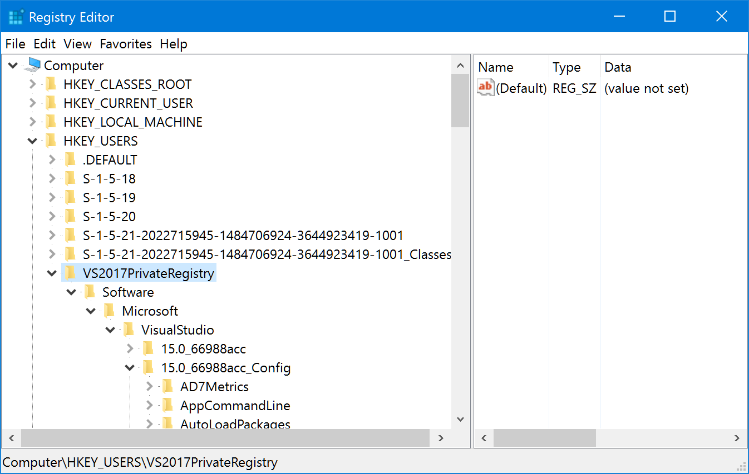Click the HKEY_CLASSES_ROOT folder icon

pyautogui.click(x=51, y=84)
